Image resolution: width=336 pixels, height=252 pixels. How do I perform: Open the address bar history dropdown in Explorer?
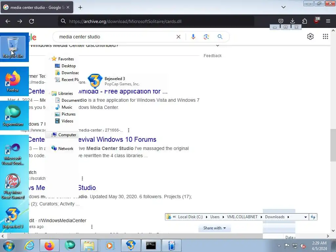(x=305, y=217)
